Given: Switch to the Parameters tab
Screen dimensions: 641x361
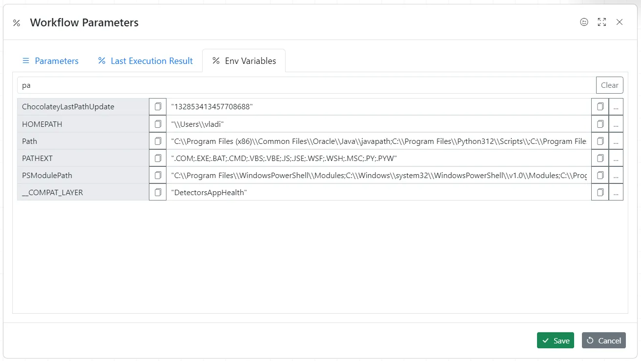Looking at the screenshot, I should (51, 60).
